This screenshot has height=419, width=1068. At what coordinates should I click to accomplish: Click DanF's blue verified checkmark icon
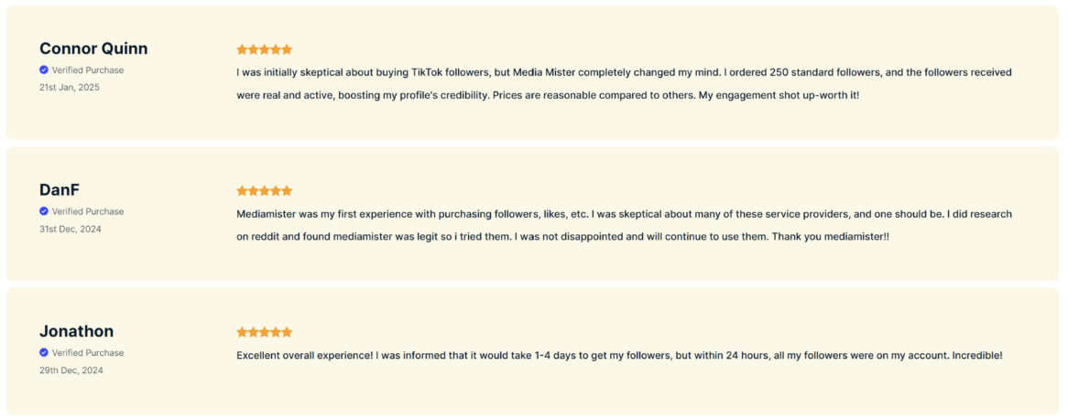click(x=44, y=211)
